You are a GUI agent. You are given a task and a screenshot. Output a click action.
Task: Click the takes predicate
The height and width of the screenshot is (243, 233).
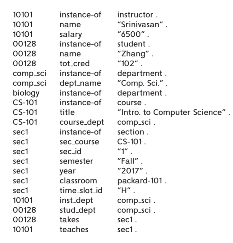69,220
